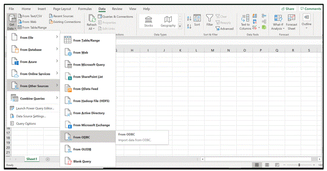The width and height of the screenshot is (327, 171).
Task: Click the Share button
Action: 288,9
